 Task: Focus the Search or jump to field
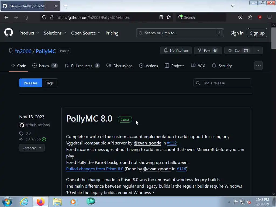point(180,33)
